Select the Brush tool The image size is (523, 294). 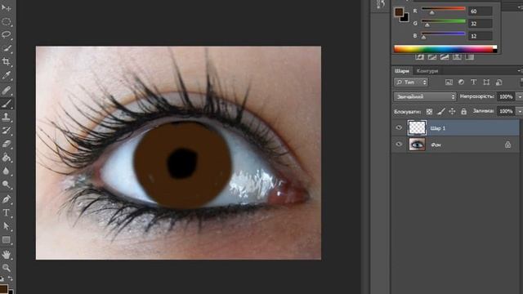click(6, 104)
